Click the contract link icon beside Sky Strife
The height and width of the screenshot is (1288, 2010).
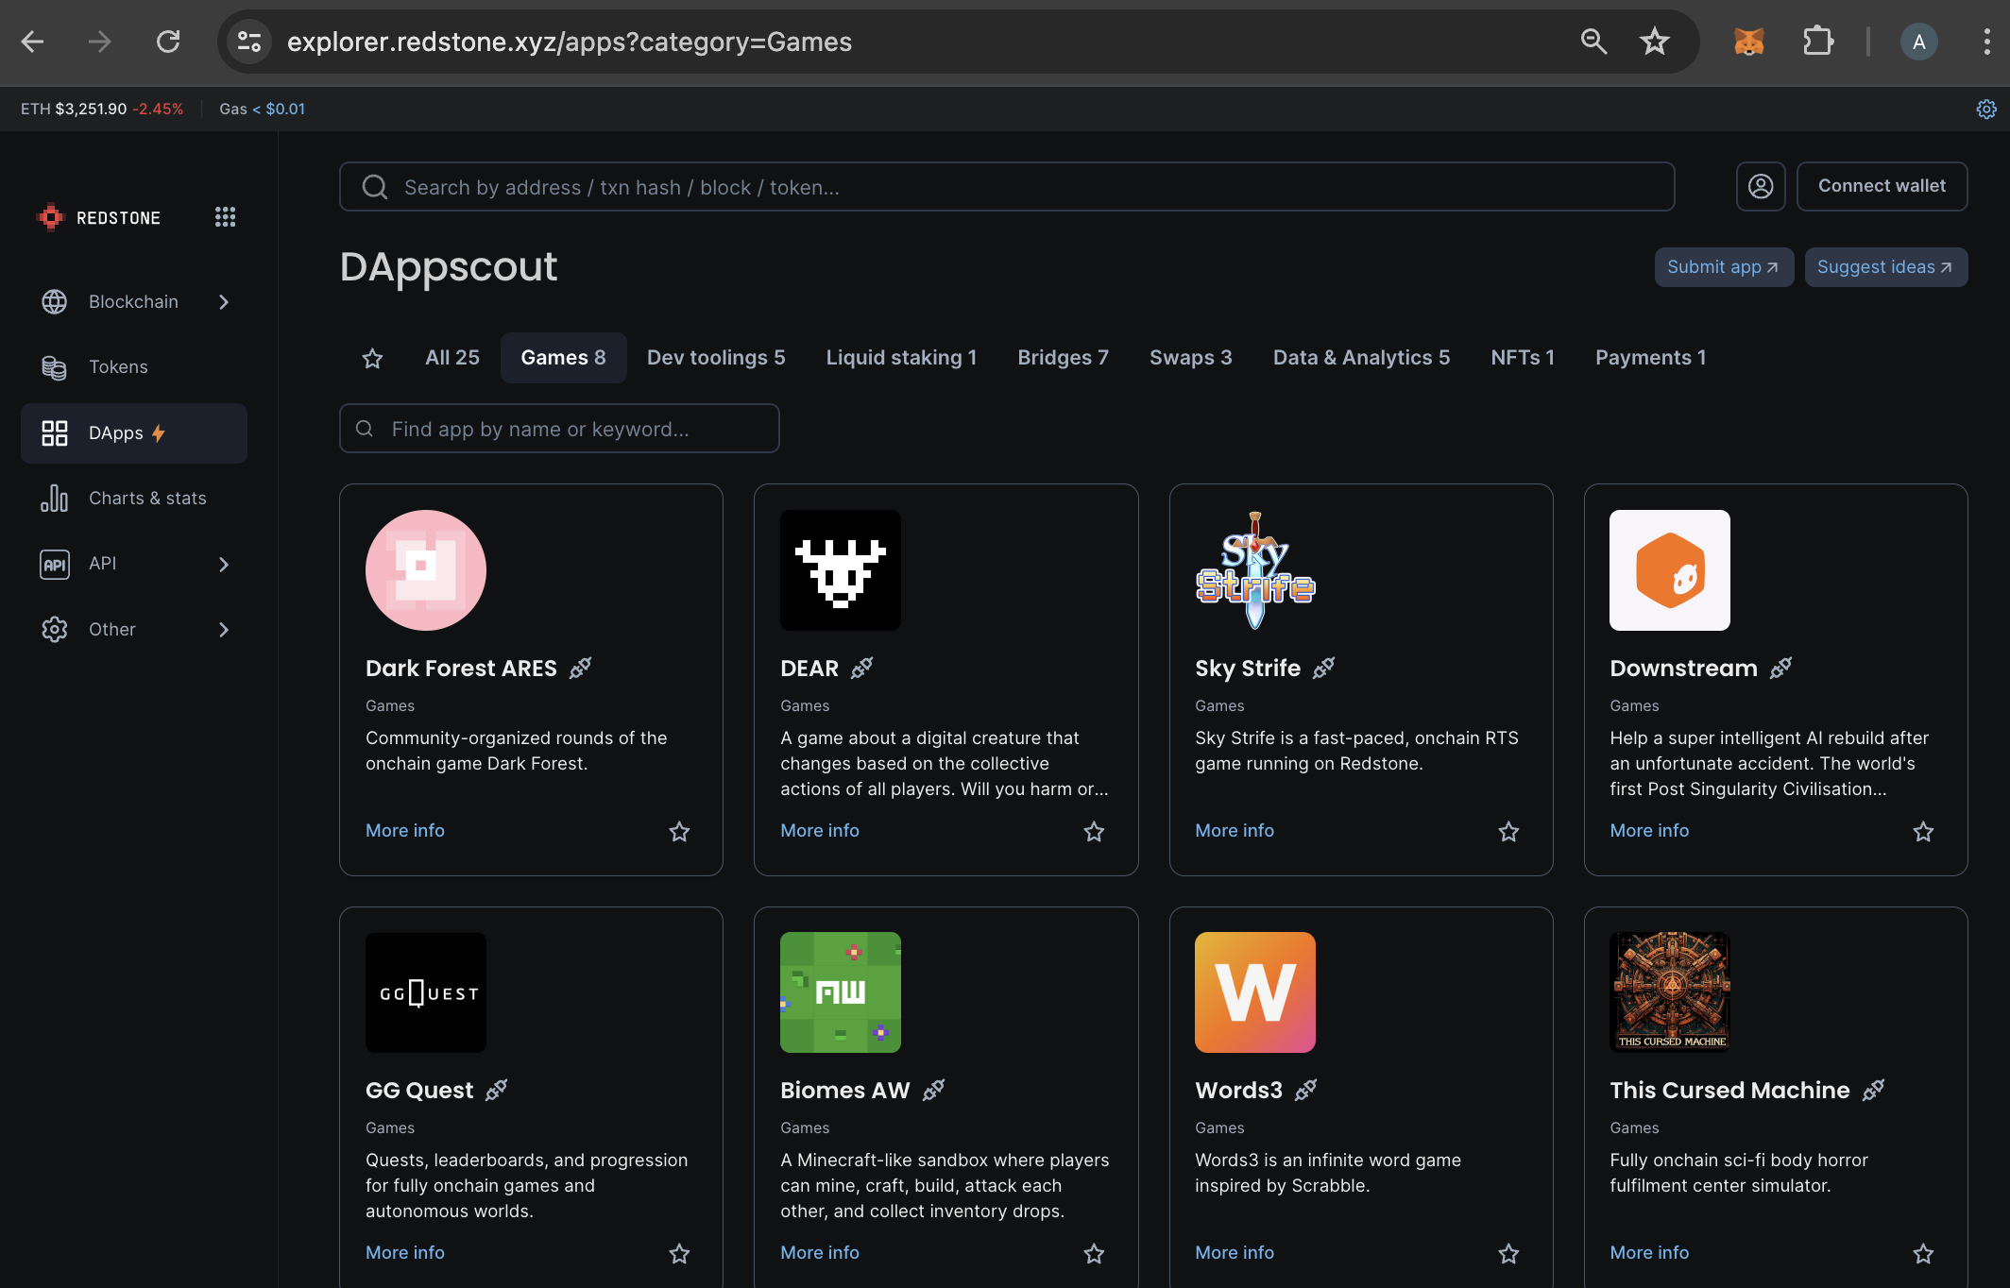(1324, 668)
